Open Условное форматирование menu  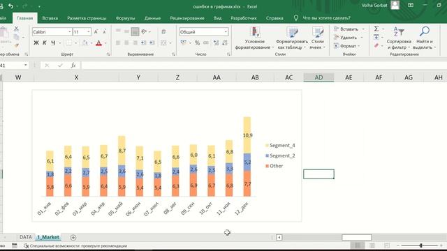pyautogui.click(x=254, y=38)
